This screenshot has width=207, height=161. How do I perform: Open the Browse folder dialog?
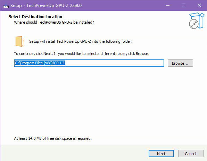click(x=180, y=63)
